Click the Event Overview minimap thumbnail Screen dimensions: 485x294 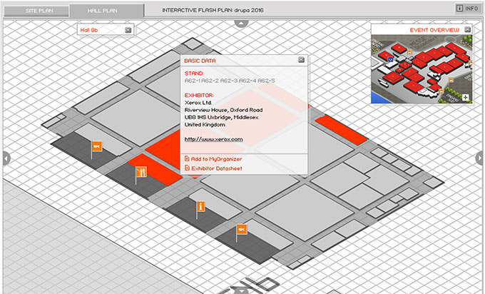pos(417,68)
